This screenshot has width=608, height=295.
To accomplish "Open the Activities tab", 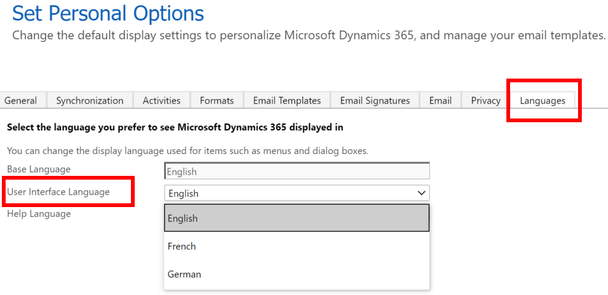I will pos(162,101).
